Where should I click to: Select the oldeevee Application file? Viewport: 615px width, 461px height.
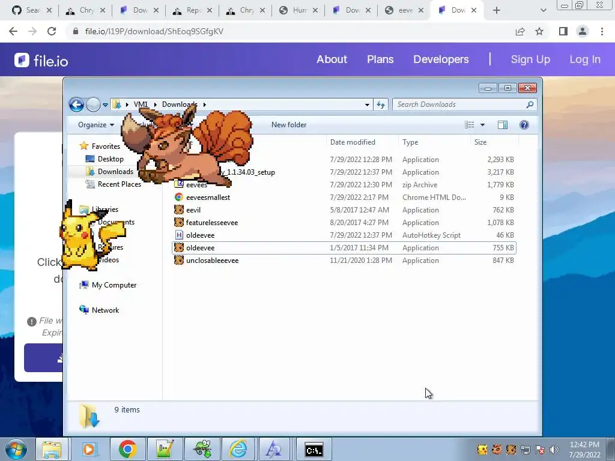tap(344, 248)
